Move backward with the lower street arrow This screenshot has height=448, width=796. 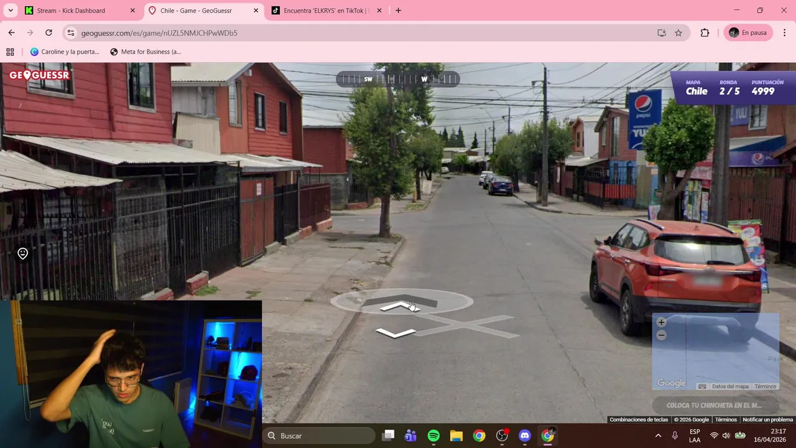396,333
